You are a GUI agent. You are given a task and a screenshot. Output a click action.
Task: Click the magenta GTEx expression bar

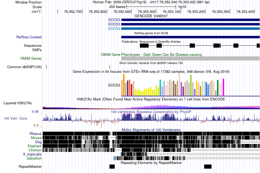click(x=223, y=87)
